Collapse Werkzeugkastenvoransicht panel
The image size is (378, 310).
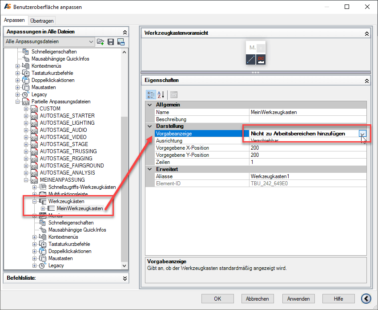(367, 33)
